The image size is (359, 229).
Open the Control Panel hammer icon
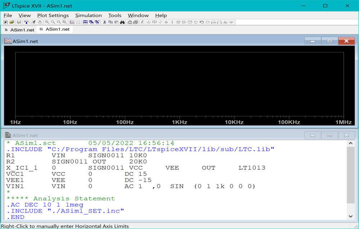(26, 22)
